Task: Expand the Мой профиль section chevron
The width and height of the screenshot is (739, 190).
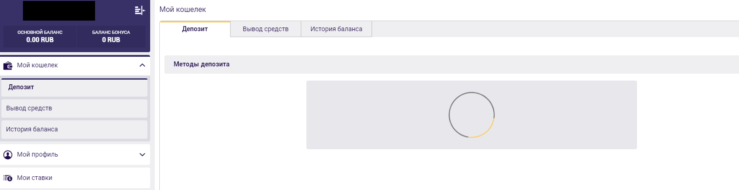Action: [x=142, y=155]
